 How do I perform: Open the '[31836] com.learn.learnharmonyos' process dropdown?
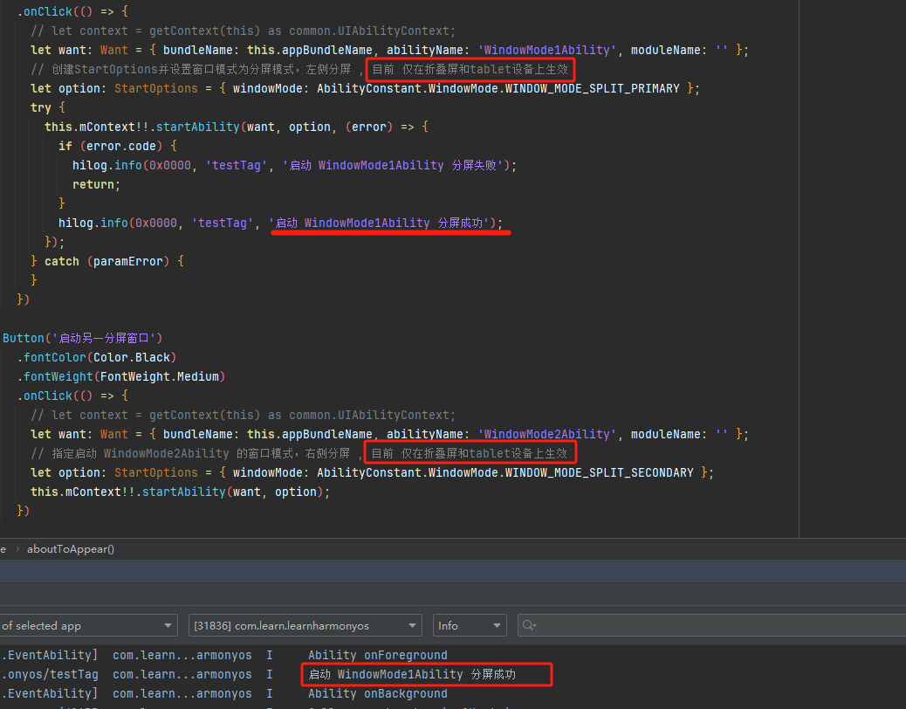[305, 625]
